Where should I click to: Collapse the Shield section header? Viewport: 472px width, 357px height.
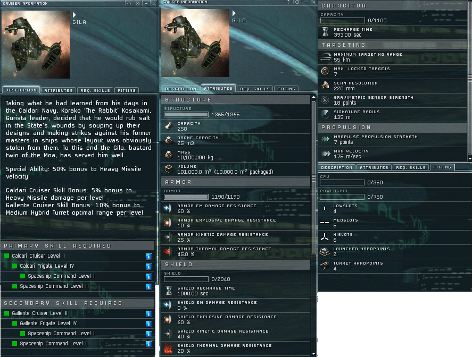point(236,265)
